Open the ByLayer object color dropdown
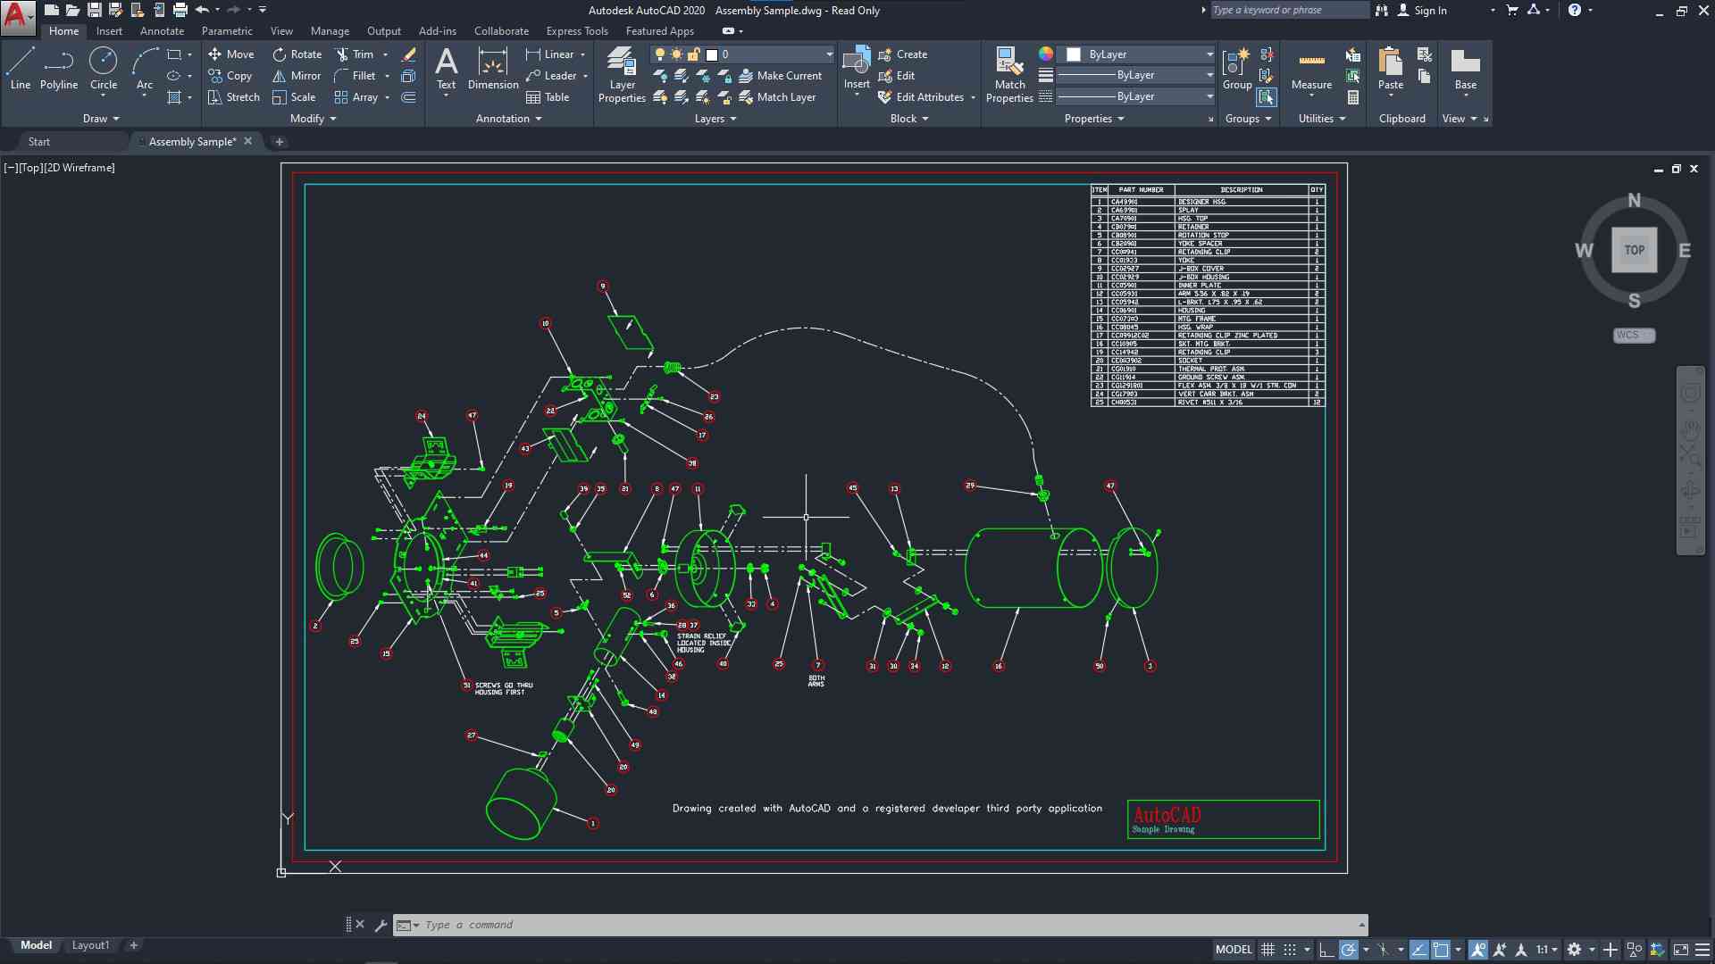Image resolution: width=1715 pixels, height=964 pixels. tap(1209, 54)
